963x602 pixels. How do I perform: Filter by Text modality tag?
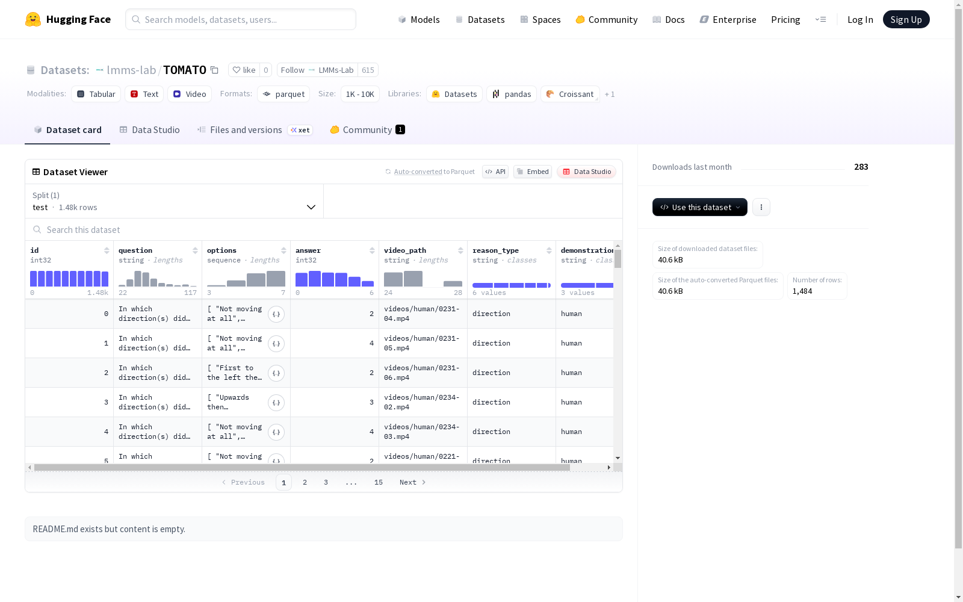click(x=144, y=94)
